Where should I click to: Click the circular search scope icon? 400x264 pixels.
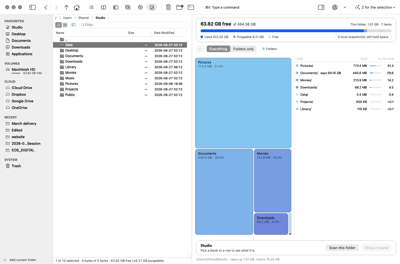coord(140,7)
